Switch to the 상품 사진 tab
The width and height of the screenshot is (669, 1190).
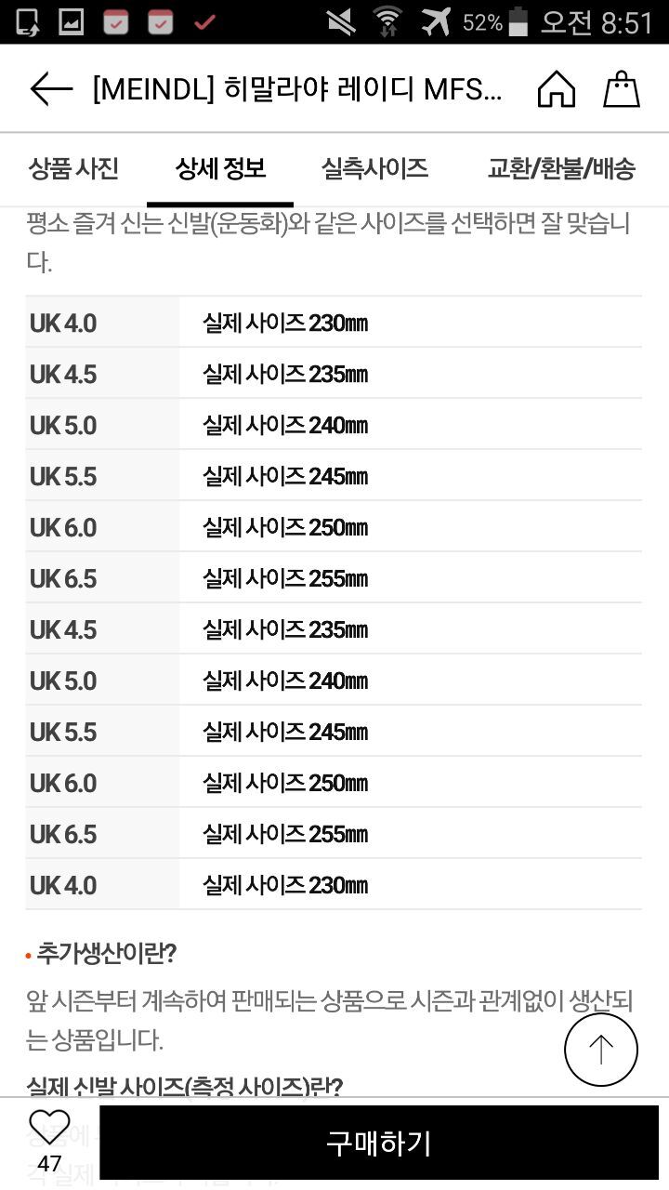[73, 168]
